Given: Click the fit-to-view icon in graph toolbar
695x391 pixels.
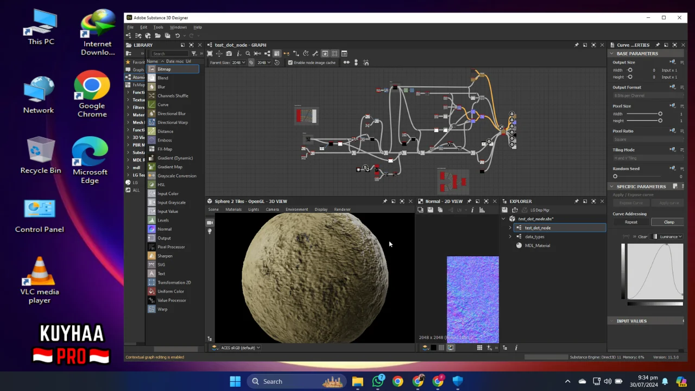Looking at the screenshot, I should point(210,53).
